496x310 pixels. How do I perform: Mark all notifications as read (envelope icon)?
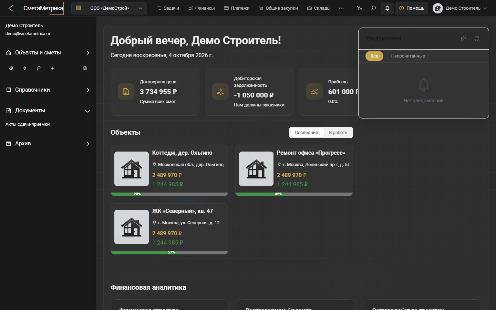pos(464,39)
